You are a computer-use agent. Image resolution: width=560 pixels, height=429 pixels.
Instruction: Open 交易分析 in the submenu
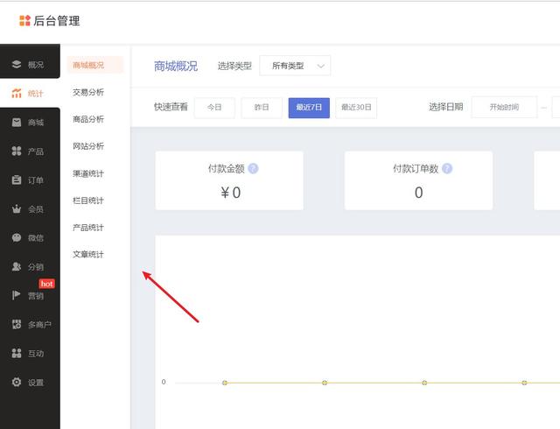88,92
